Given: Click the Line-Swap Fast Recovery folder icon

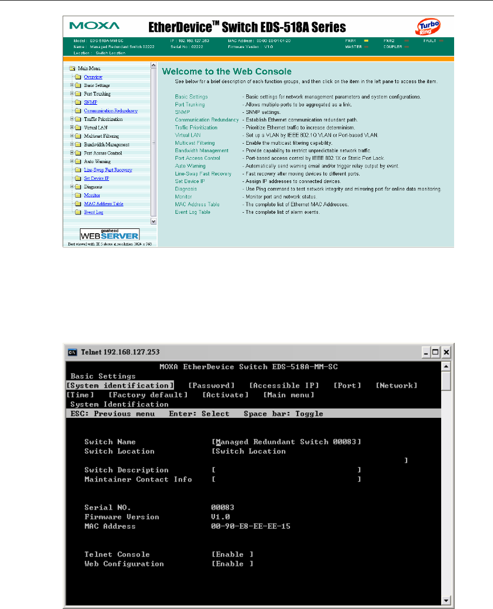Looking at the screenshot, I should (x=78, y=170).
